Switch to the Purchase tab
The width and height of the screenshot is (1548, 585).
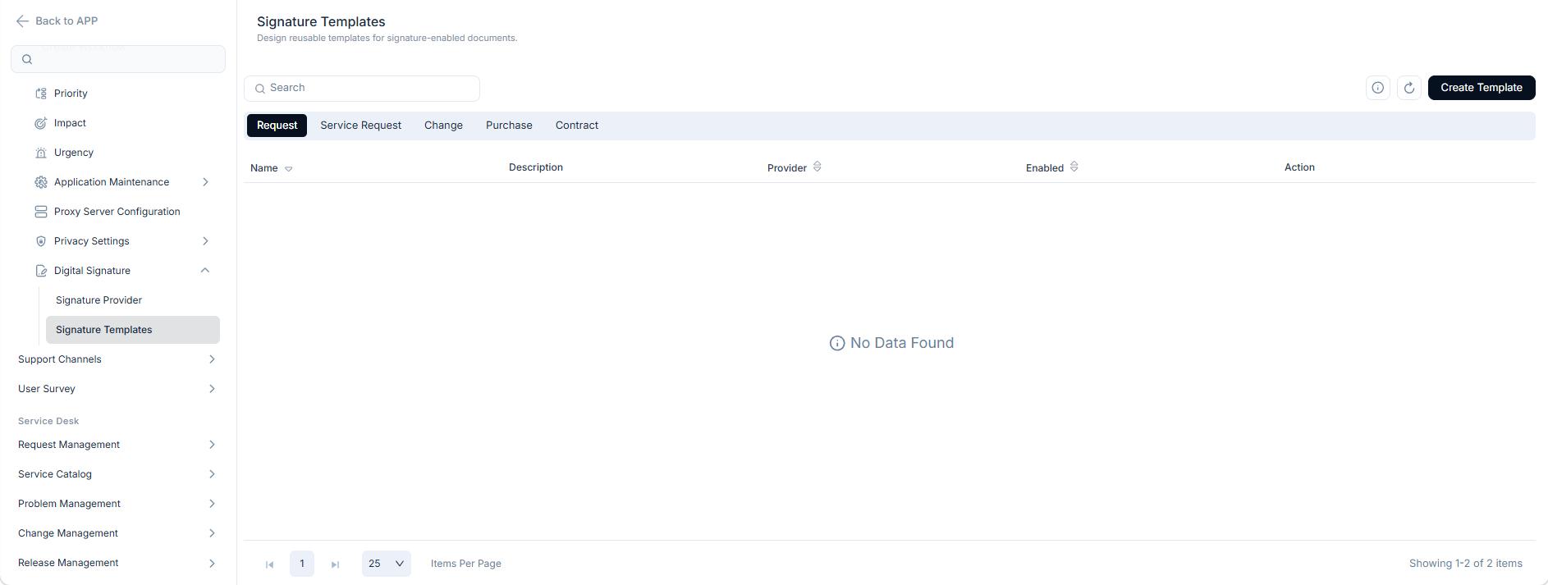coord(509,126)
